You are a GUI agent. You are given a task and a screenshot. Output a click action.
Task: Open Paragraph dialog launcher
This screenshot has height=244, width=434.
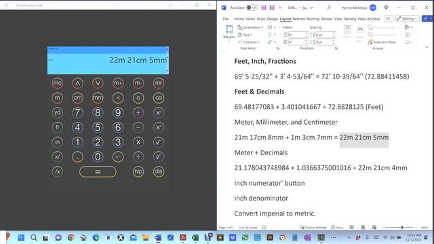(x=336, y=48)
